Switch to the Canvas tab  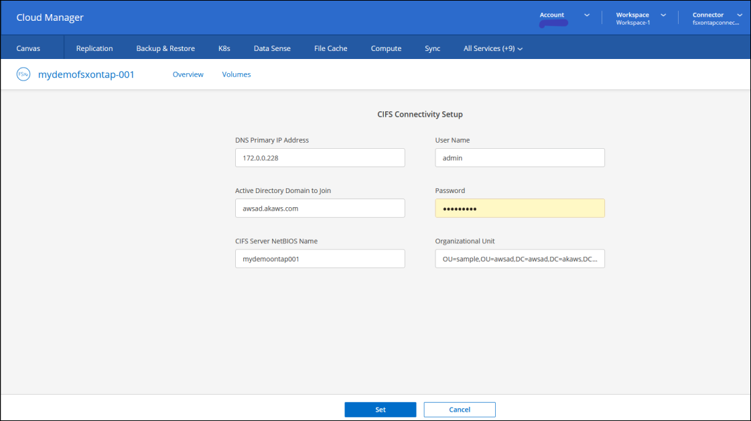28,48
